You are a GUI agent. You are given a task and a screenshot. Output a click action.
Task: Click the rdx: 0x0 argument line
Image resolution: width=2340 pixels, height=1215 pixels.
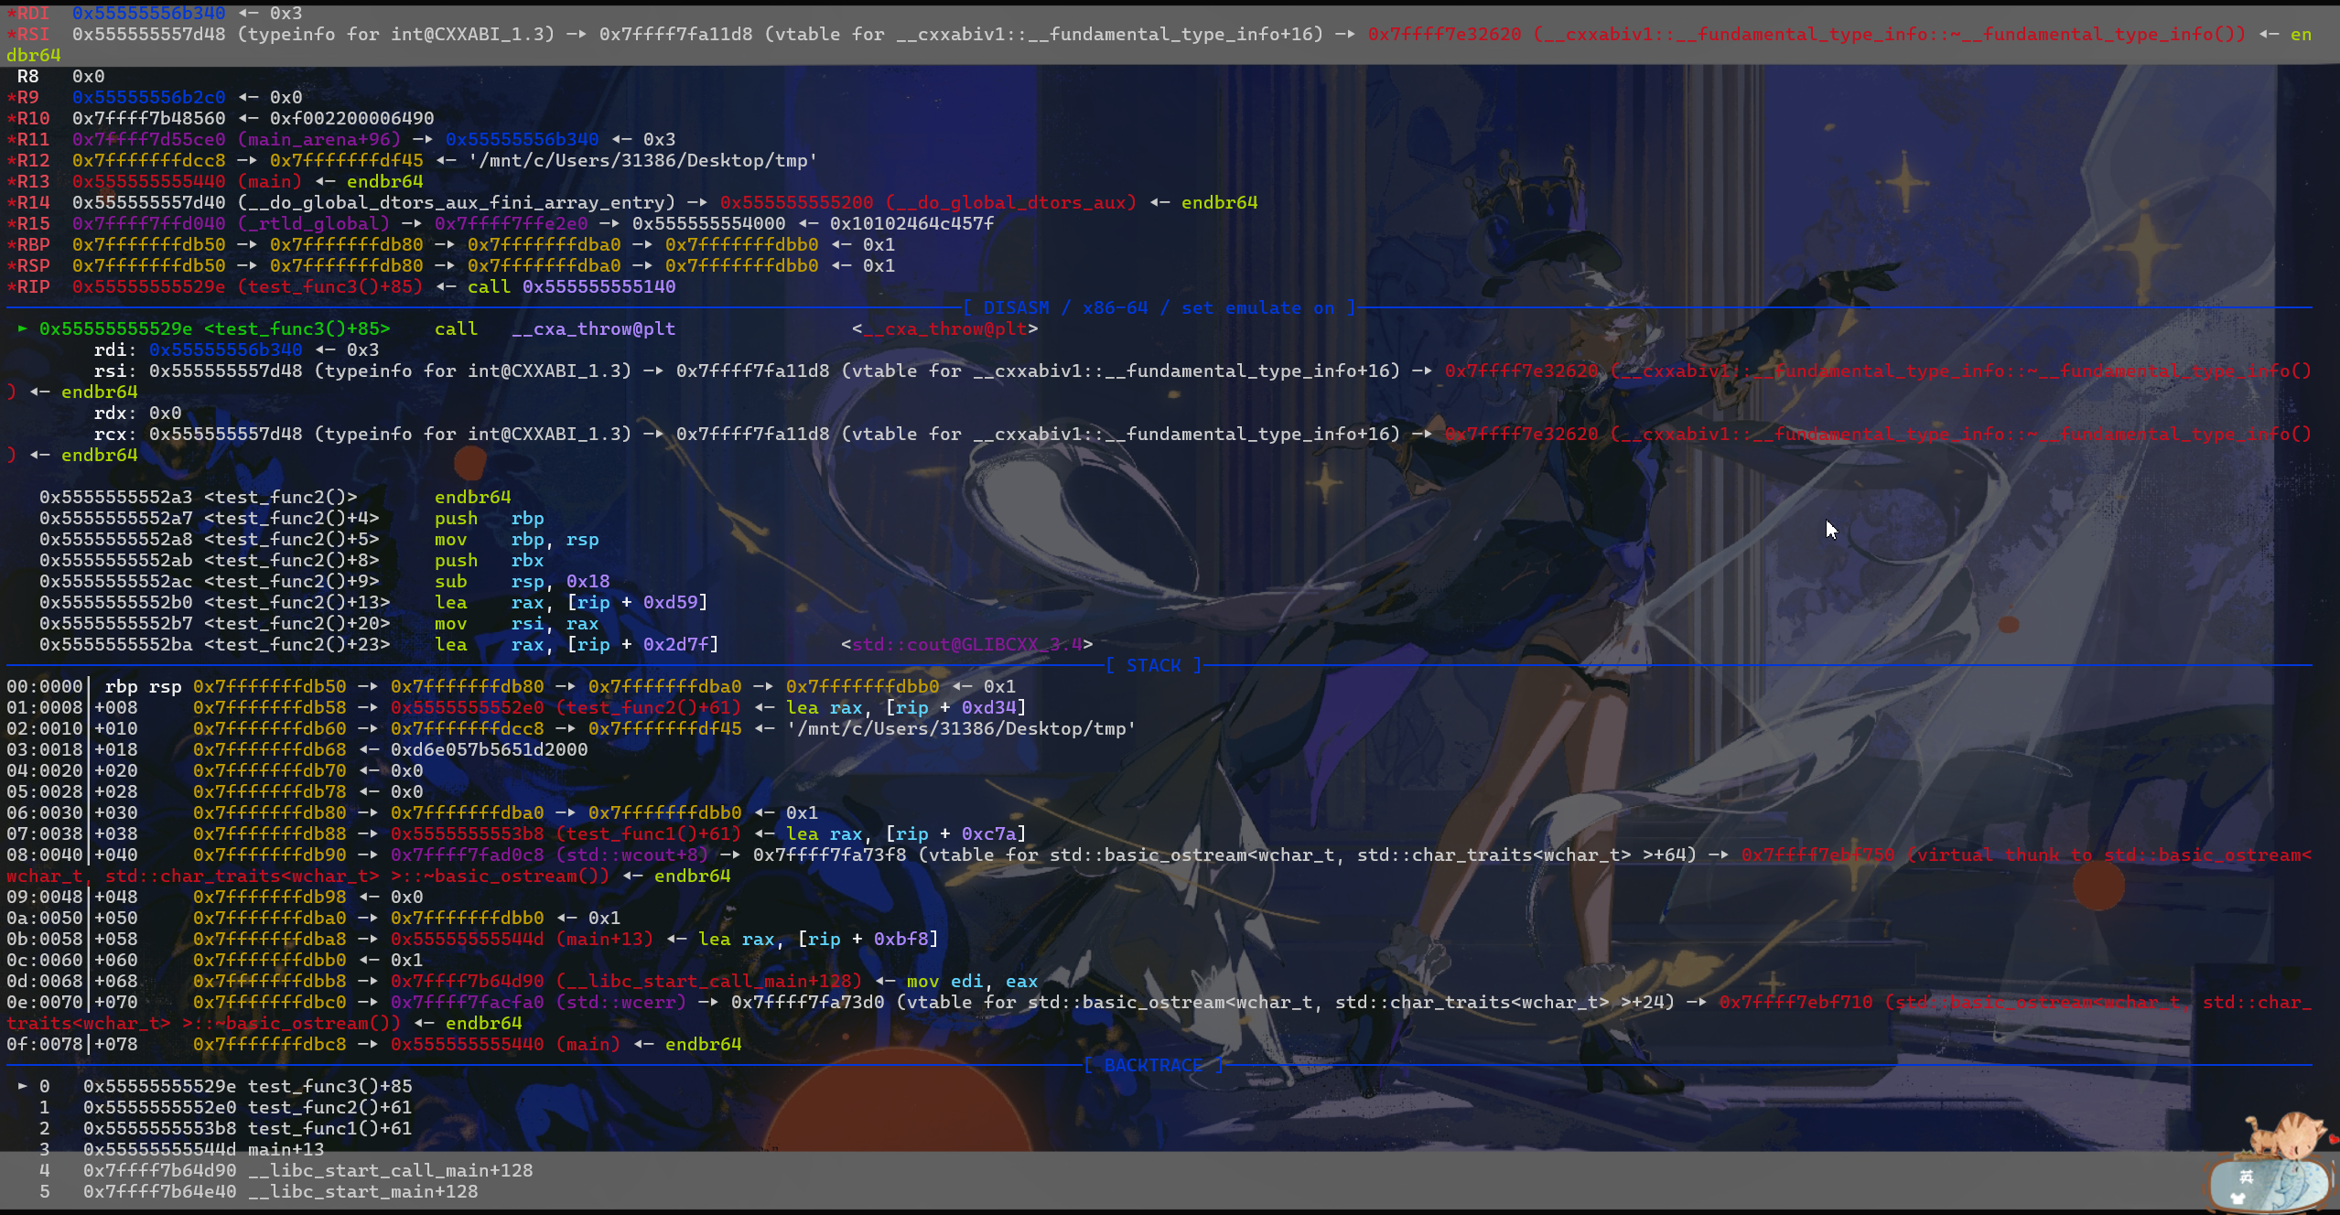pos(137,413)
